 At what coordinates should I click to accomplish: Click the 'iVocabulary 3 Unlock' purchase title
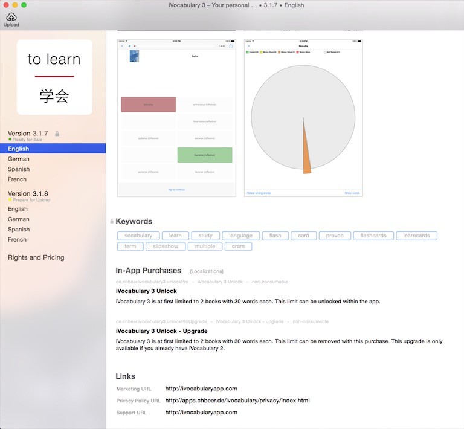tap(146, 291)
